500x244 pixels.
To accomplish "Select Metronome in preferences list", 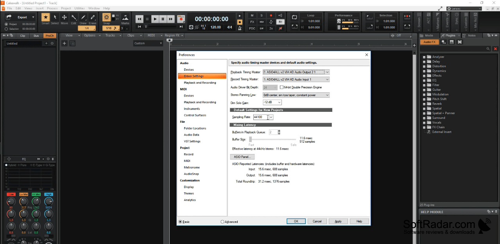I will [192, 167].
